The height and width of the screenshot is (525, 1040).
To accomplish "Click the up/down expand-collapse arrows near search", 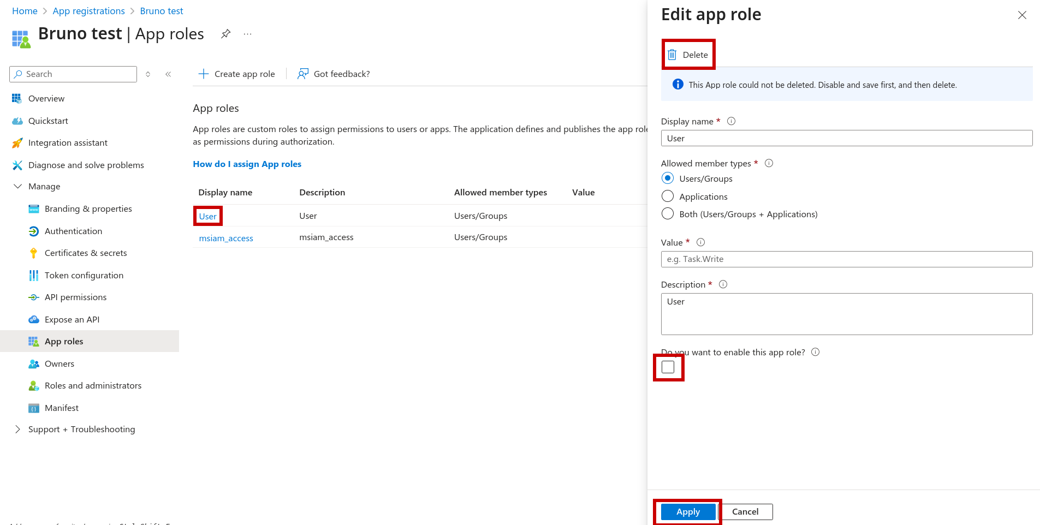I will (x=148, y=74).
